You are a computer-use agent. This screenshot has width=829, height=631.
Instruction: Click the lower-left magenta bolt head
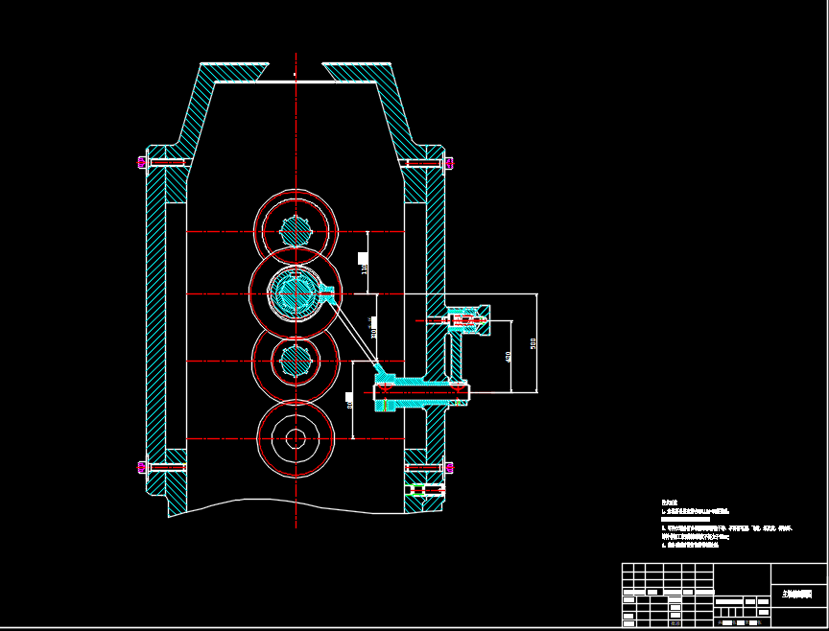click(x=142, y=467)
